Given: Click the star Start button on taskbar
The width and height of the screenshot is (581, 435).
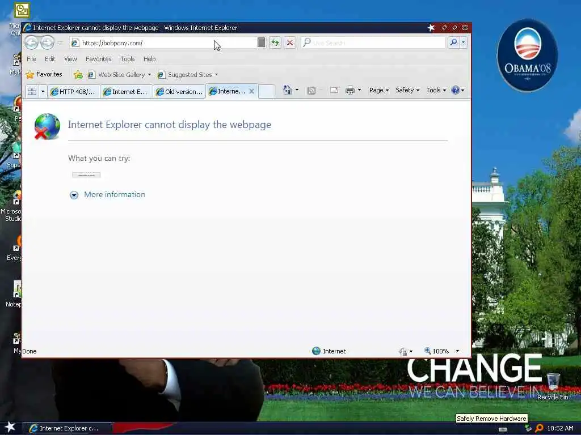Looking at the screenshot, I should 10,428.
